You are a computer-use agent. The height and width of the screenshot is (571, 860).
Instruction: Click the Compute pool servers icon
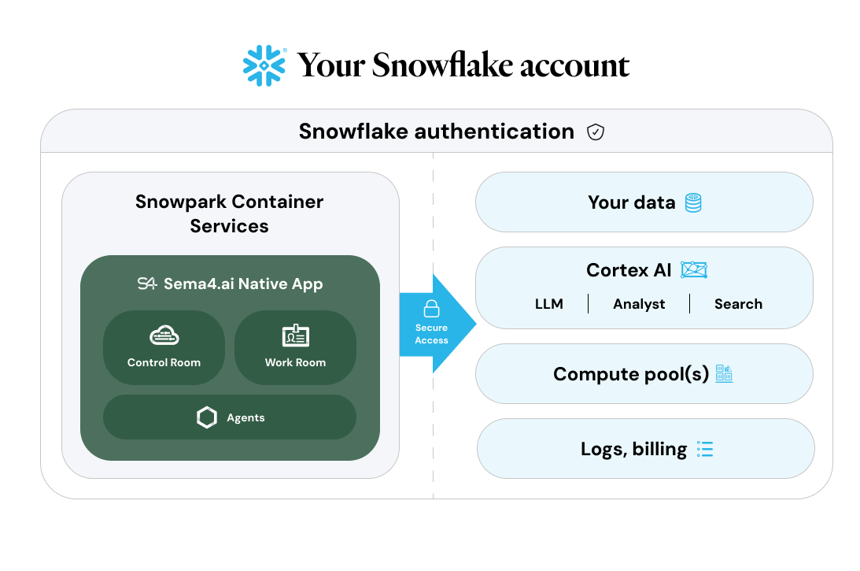[724, 373]
